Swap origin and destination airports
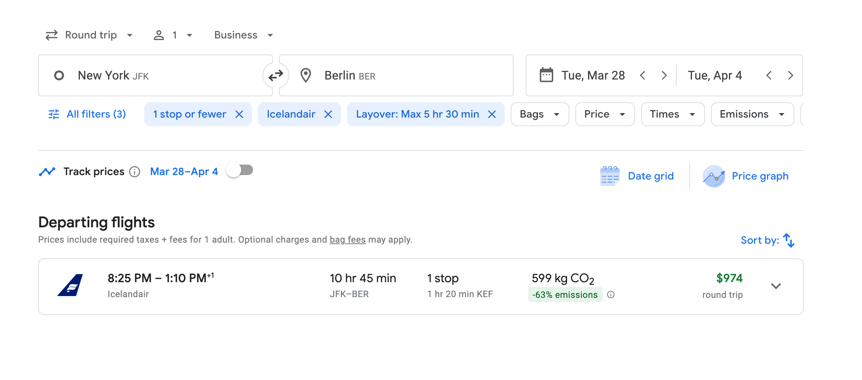This screenshot has height=380, width=862. (276, 76)
